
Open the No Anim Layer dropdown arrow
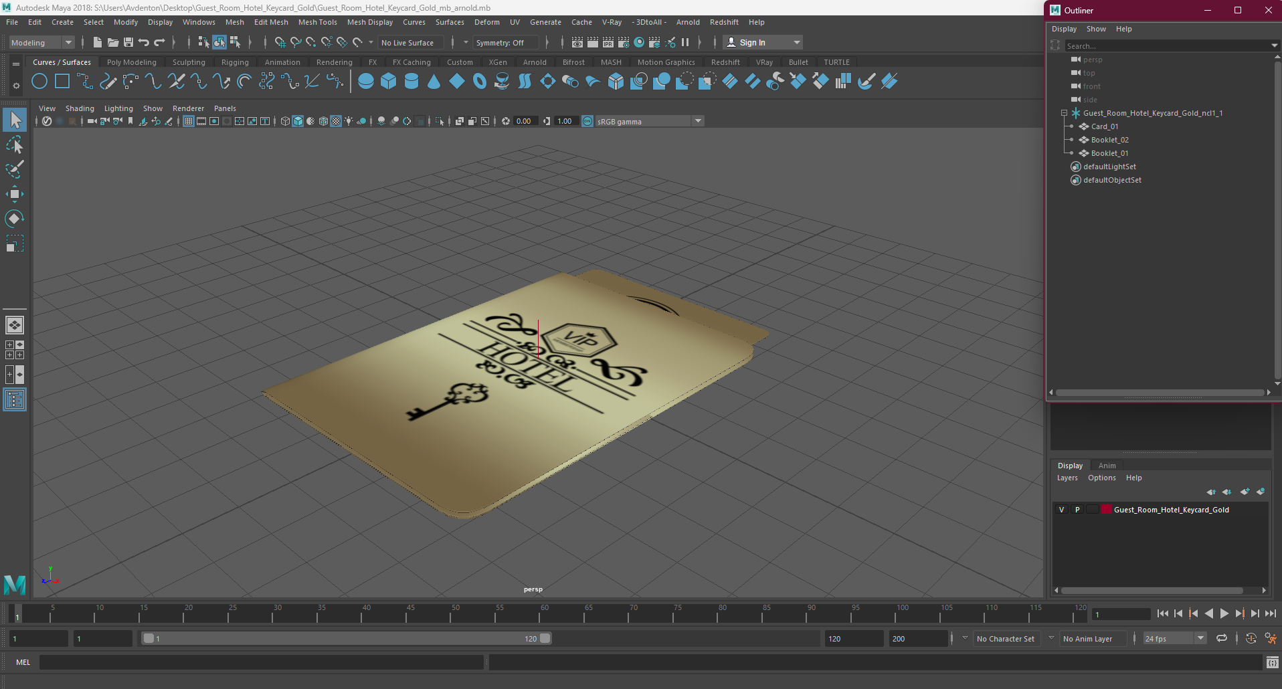click(x=1051, y=638)
